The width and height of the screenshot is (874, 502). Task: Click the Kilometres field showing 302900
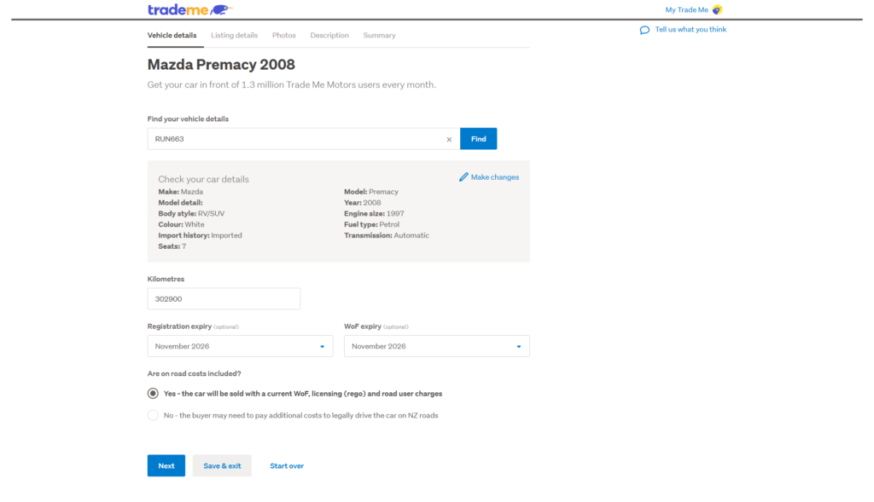point(224,299)
